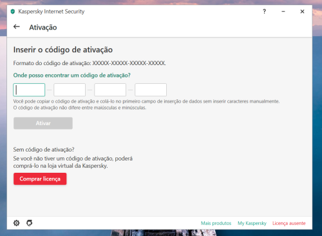This screenshot has height=236, width=322.
Task: Go back using the arrow beside Ativação
Action: click(17, 26)
